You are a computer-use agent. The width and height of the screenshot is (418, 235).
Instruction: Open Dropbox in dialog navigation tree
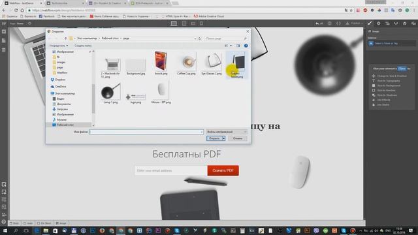tap(58, 80)
